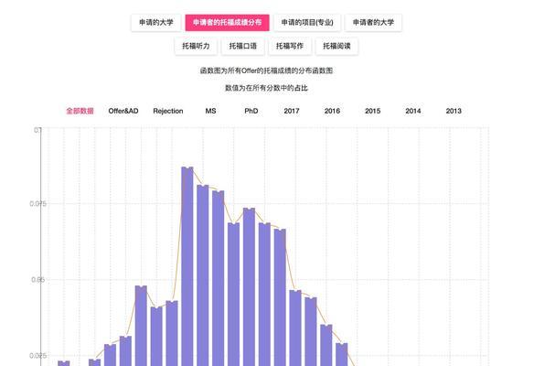The width and height of the screenshot is (534, 366).
Task: Filter data to year 2016
Action: coord(332,111)
